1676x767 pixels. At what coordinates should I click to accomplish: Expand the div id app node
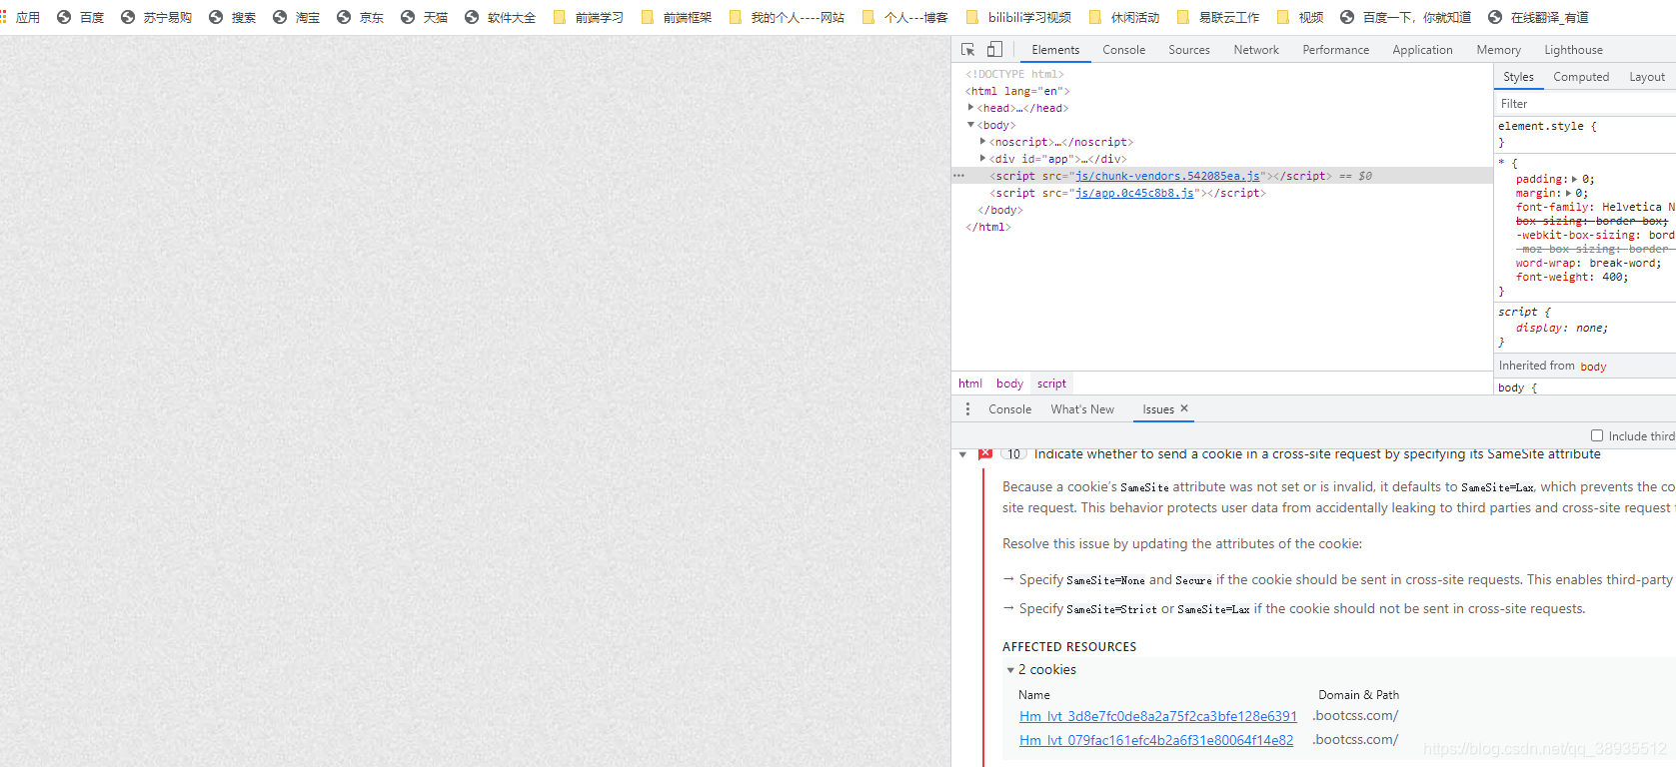[983, 159]
